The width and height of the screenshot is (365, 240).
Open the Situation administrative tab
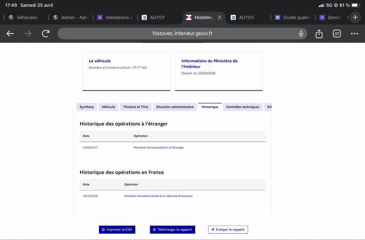click(175, 107)
